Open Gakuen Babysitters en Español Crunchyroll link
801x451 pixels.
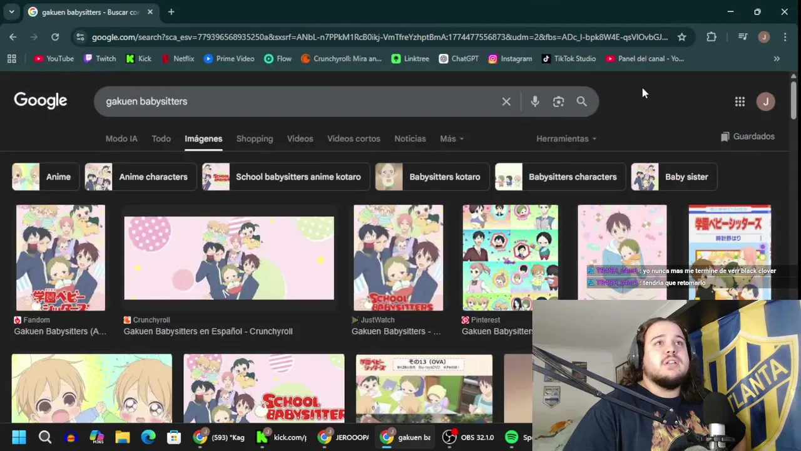point(208,331)
